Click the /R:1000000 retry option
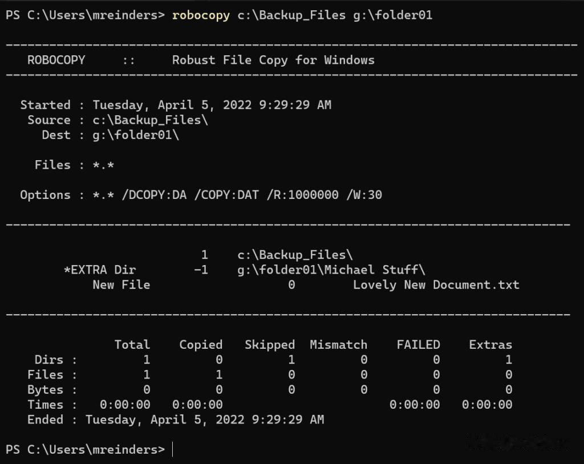The width and height of the screenshot is (584, 464). click(x=302, y=195)
